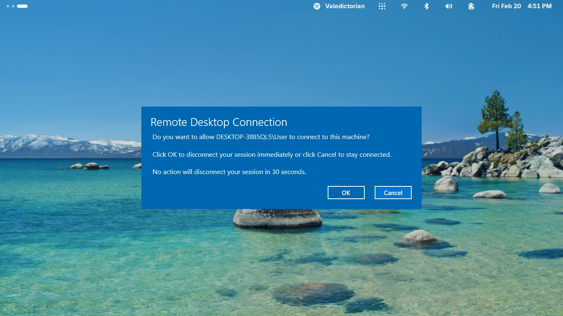Select the first workspace dot
The width and height of the screenshot is (563, 316).
(8, 6)
